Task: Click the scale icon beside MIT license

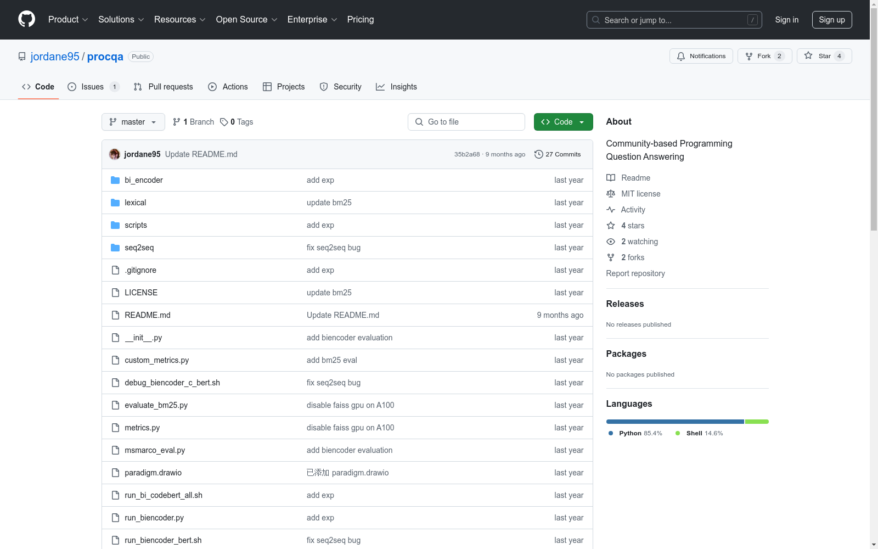Action: (x=611, y=194)
